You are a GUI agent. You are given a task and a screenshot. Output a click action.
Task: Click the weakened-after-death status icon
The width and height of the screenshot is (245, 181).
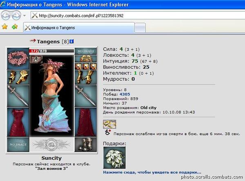tap(108, 132)
